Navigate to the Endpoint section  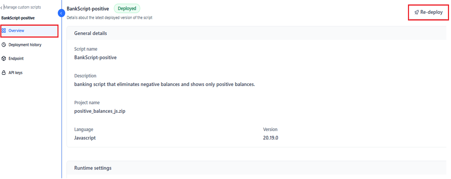(16, 59)
